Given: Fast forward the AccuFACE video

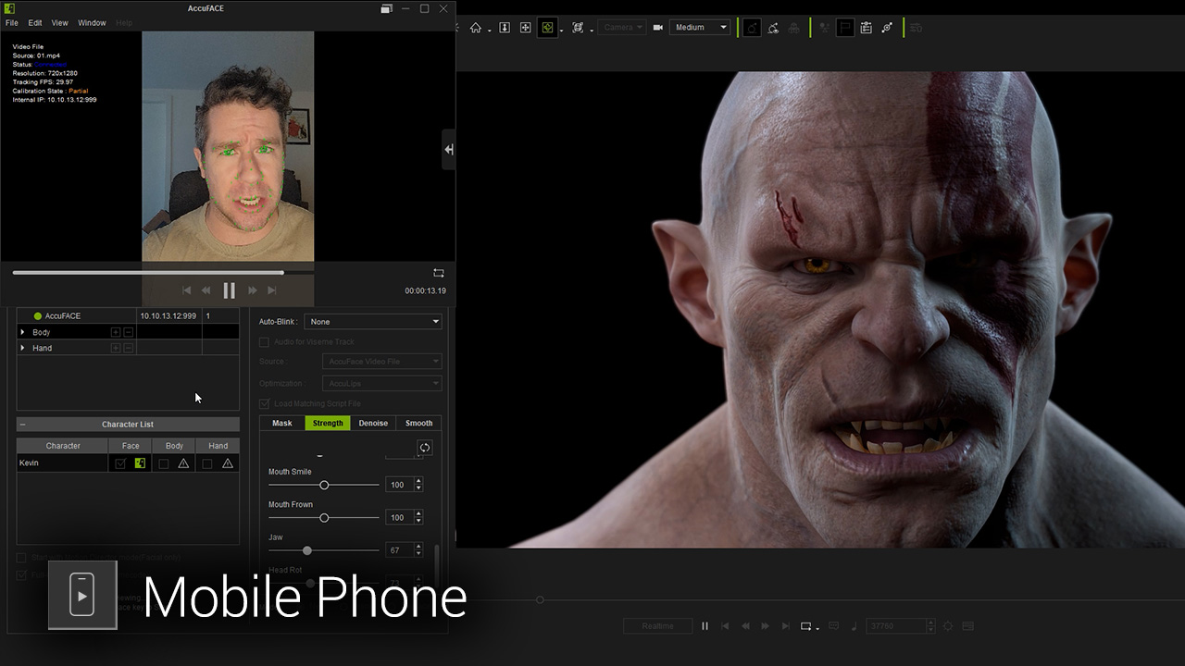Looking at the screenshot, I should tap(252, 290).
